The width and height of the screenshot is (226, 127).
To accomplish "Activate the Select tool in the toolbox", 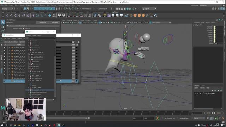I will (3, 22).
